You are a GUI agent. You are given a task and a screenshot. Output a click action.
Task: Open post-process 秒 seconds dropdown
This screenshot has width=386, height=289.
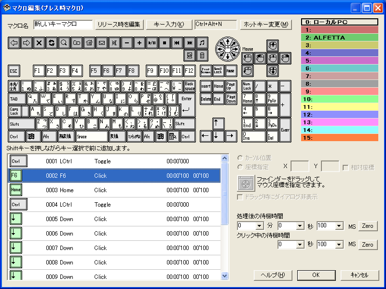click(x=300, y=226)
